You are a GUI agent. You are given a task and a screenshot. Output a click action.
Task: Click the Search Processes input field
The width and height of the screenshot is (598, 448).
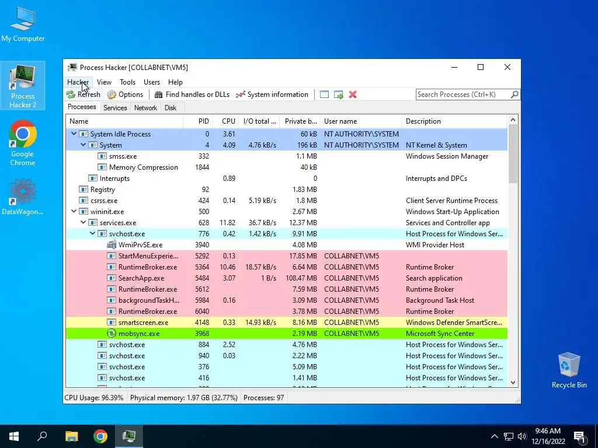coord(463,94)
